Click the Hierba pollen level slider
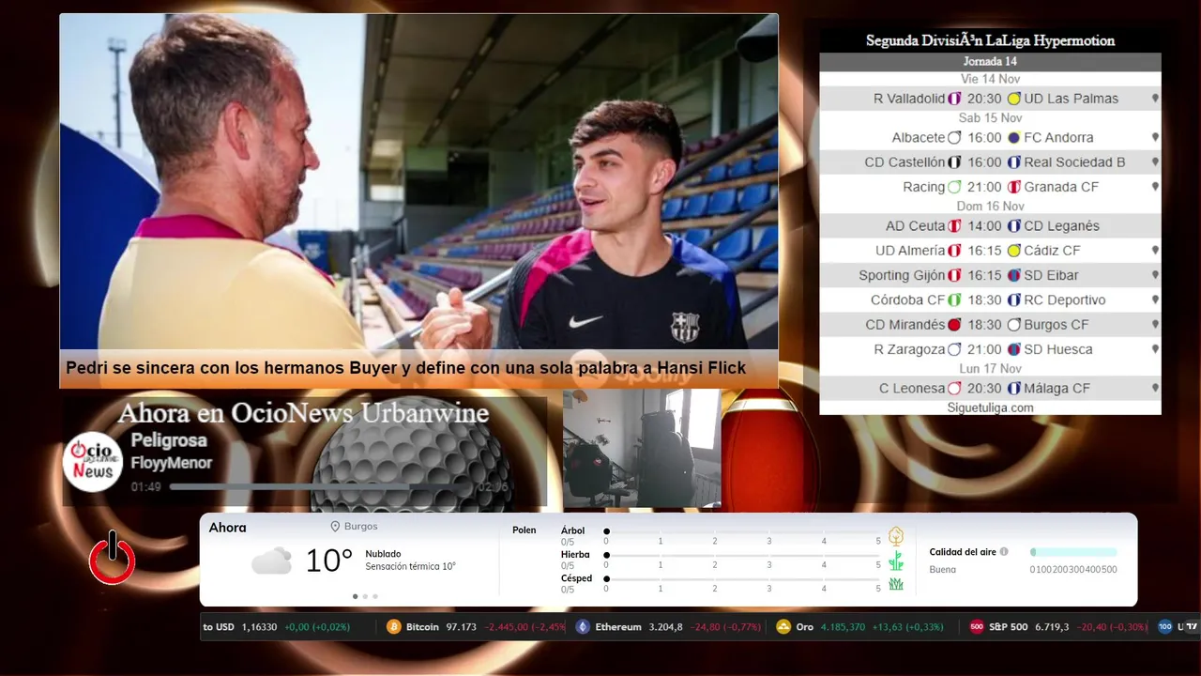1201x676 pixels. tap(742, 556)
